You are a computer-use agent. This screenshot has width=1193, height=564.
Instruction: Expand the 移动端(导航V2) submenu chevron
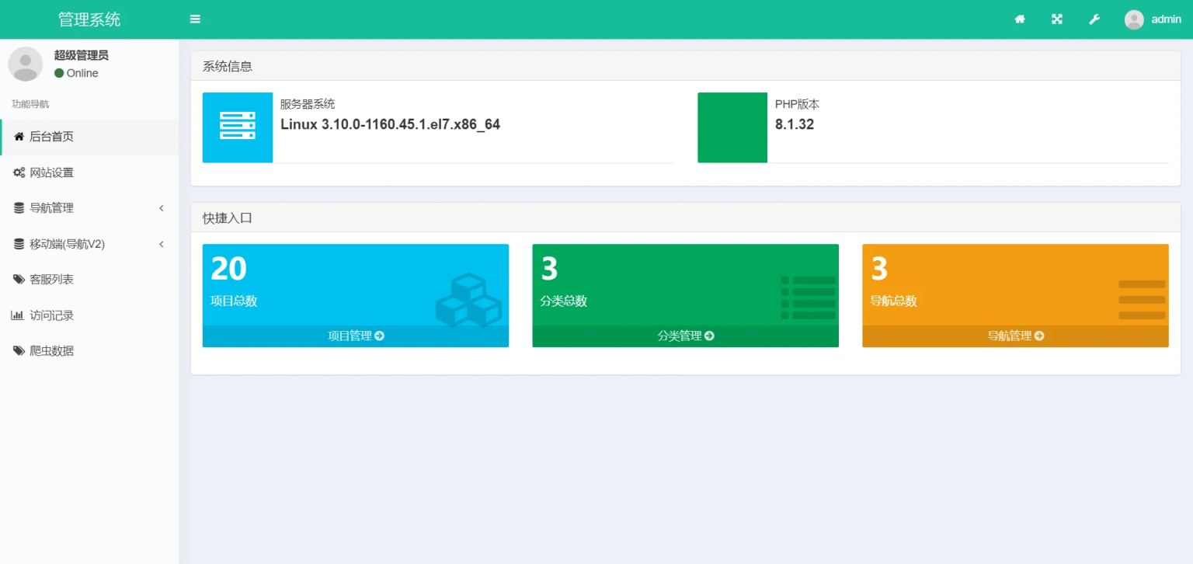[x=162, y=244]
